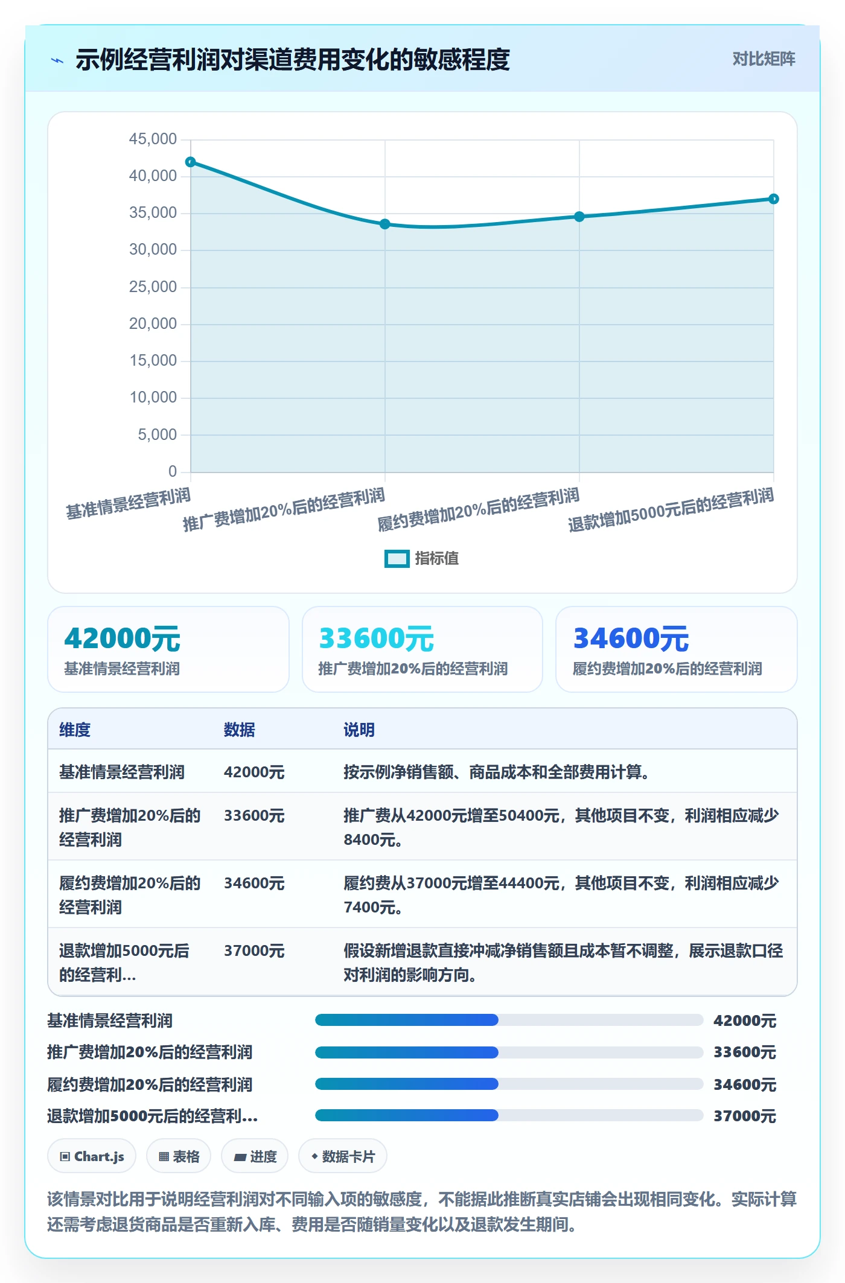Image resolution: width=845 pixels, height=1283 pixels.
Task: Click table cell 基准情景经营利润
Action: click(122, 772)
